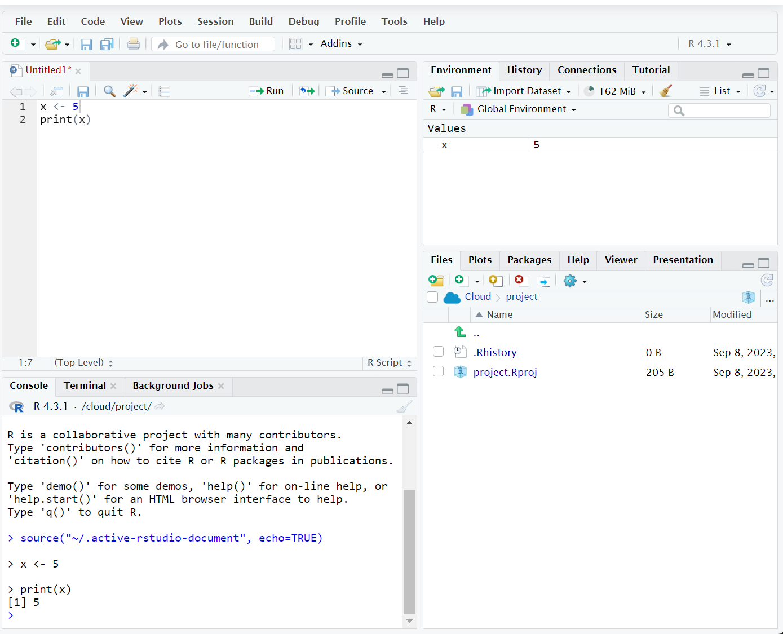Screen dimensions: 783x634
Task: Open the compile report notebook icon
Action: click(x=165, y=91)
